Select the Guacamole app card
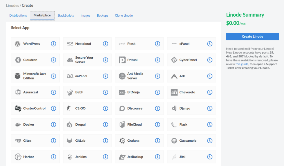This screenshot has width=284, height=166. 191,141
